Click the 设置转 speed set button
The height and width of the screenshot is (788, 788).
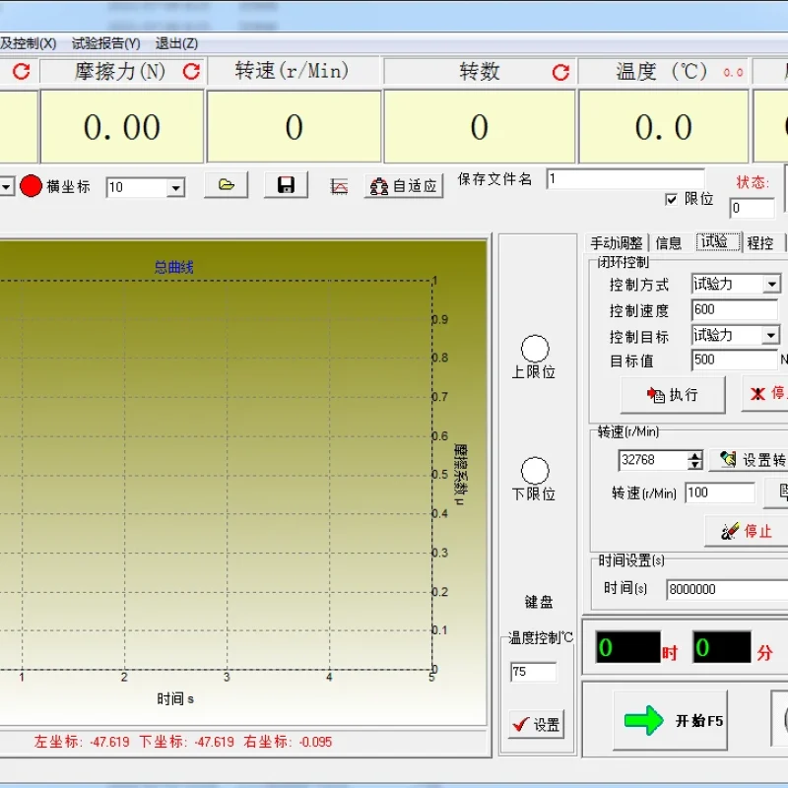pos(749,460)
